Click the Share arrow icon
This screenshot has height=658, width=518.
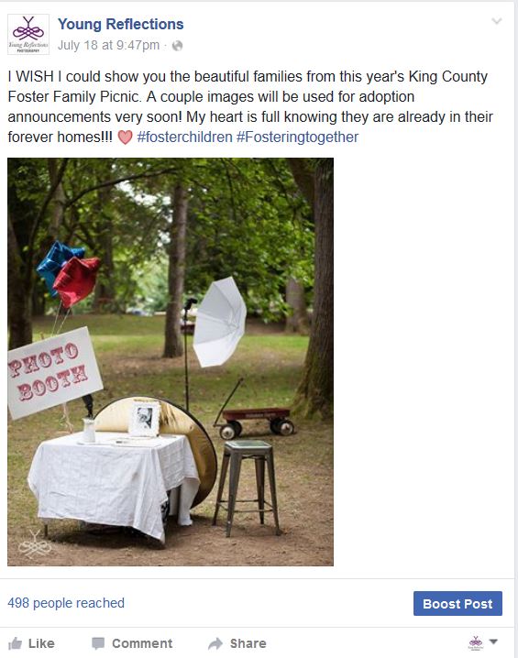215,643
